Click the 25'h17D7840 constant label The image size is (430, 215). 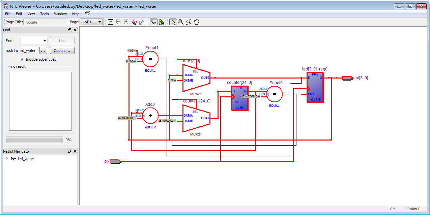250,96
